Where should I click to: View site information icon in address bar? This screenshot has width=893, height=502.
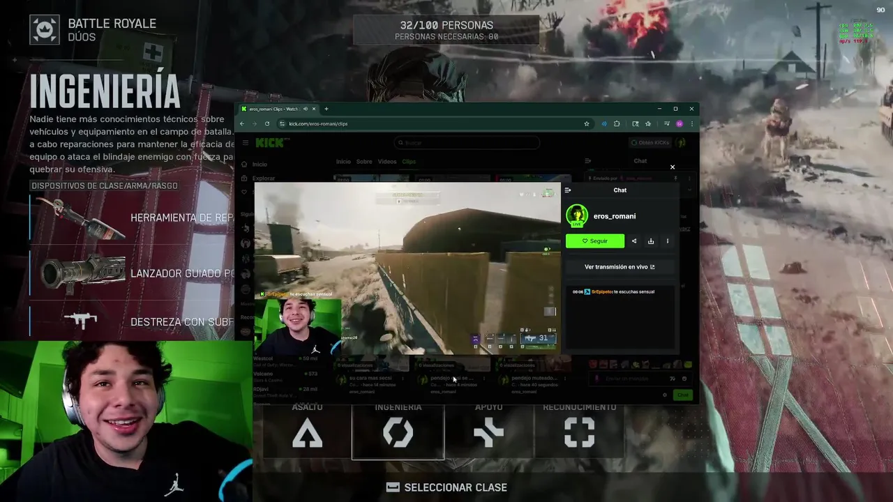(x=282, y=123)
